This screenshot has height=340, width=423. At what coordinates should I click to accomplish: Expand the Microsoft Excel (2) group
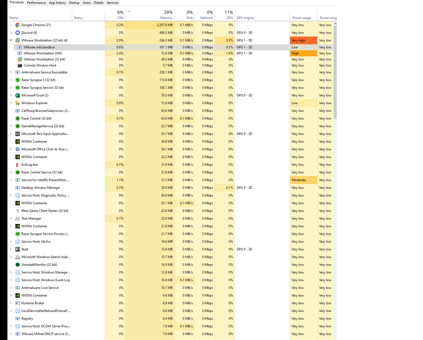point(11,95)
